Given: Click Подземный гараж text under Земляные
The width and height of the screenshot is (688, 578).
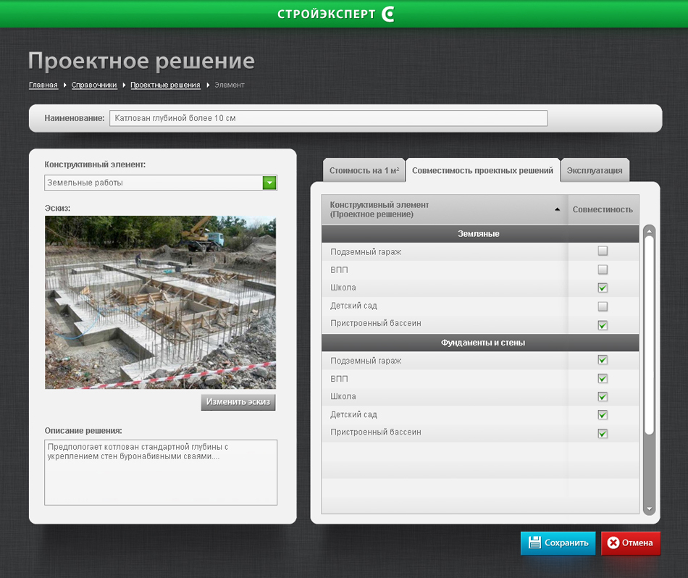Looking at the screenshot, I should [x=366, y=252].
